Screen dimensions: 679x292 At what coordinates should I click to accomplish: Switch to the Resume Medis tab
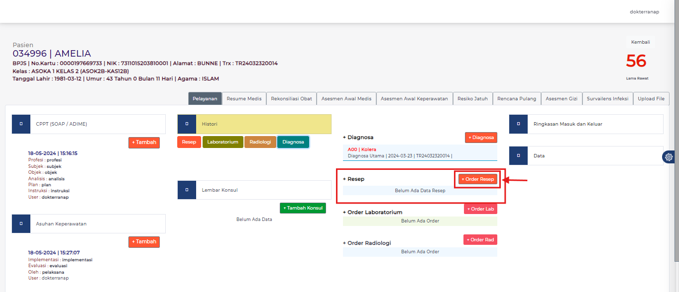(244, 98)
